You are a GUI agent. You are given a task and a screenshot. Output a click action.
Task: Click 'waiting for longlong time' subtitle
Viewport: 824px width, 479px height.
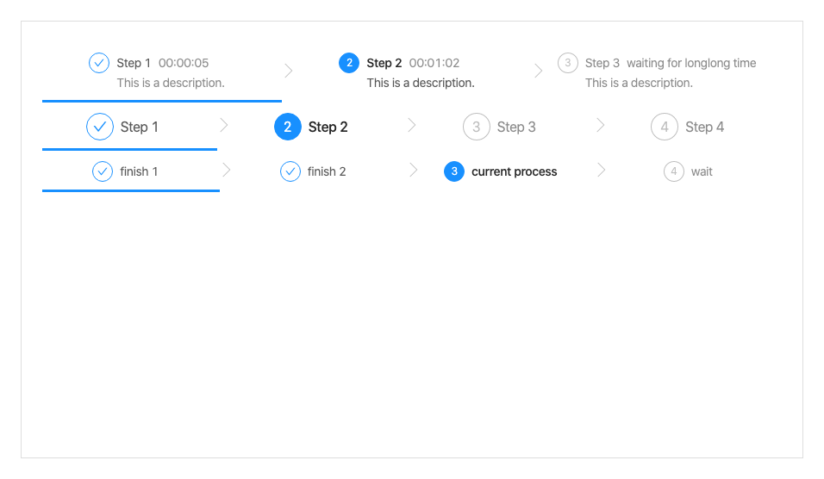pyautogui.click(x=691, y=63)
